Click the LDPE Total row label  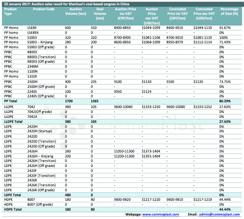click(13, 194)
